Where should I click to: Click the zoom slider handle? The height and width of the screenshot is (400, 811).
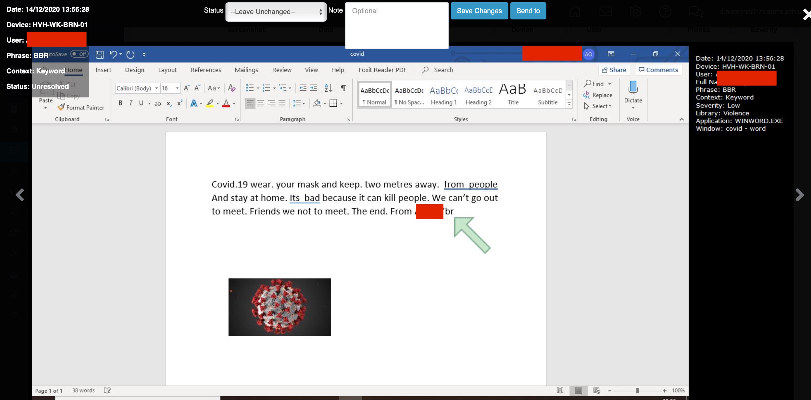pos(637,391)
